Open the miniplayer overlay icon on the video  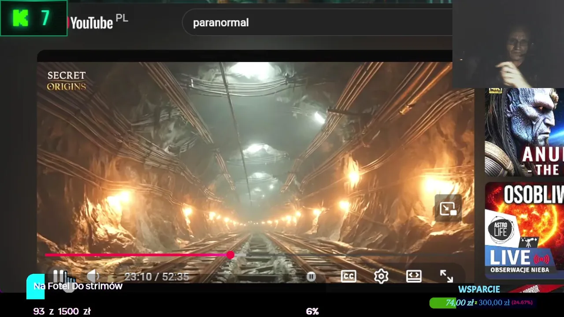pyautogui.click(x=448, y=208)
